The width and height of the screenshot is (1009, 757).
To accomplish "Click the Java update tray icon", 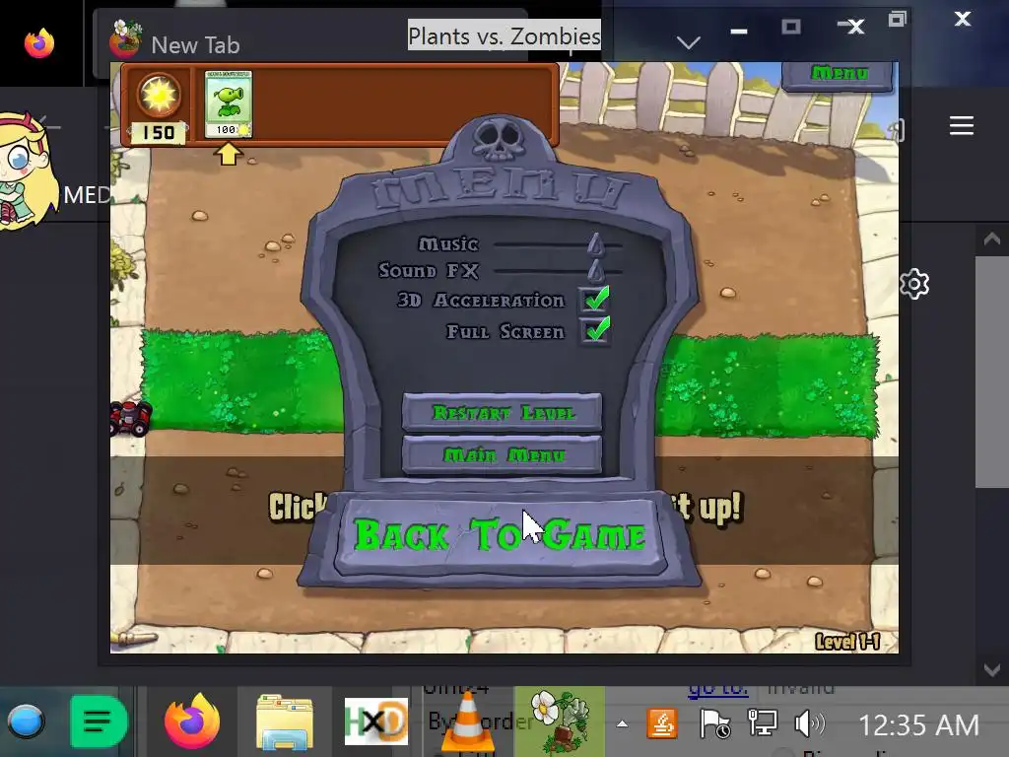I will tap(662, 724).
